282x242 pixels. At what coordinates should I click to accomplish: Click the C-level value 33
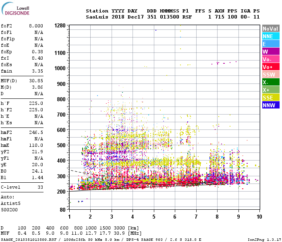(x=40, y=187)
